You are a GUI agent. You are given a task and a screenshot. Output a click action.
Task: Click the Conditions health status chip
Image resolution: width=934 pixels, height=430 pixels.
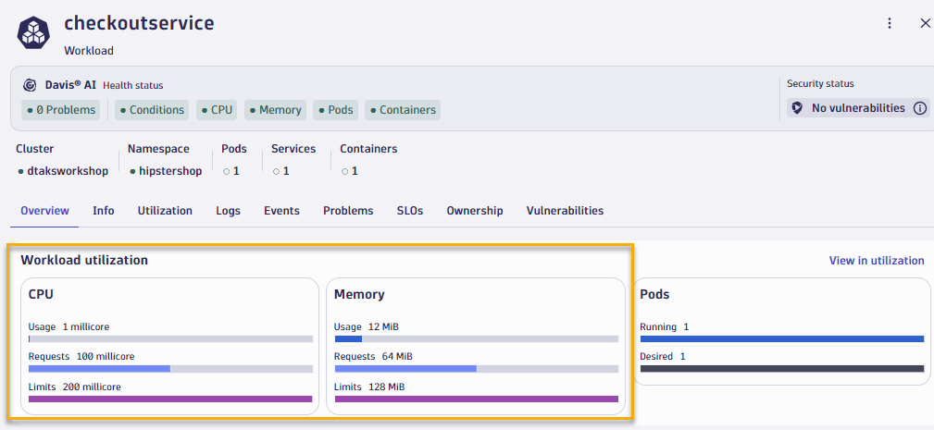click(152, 110)
